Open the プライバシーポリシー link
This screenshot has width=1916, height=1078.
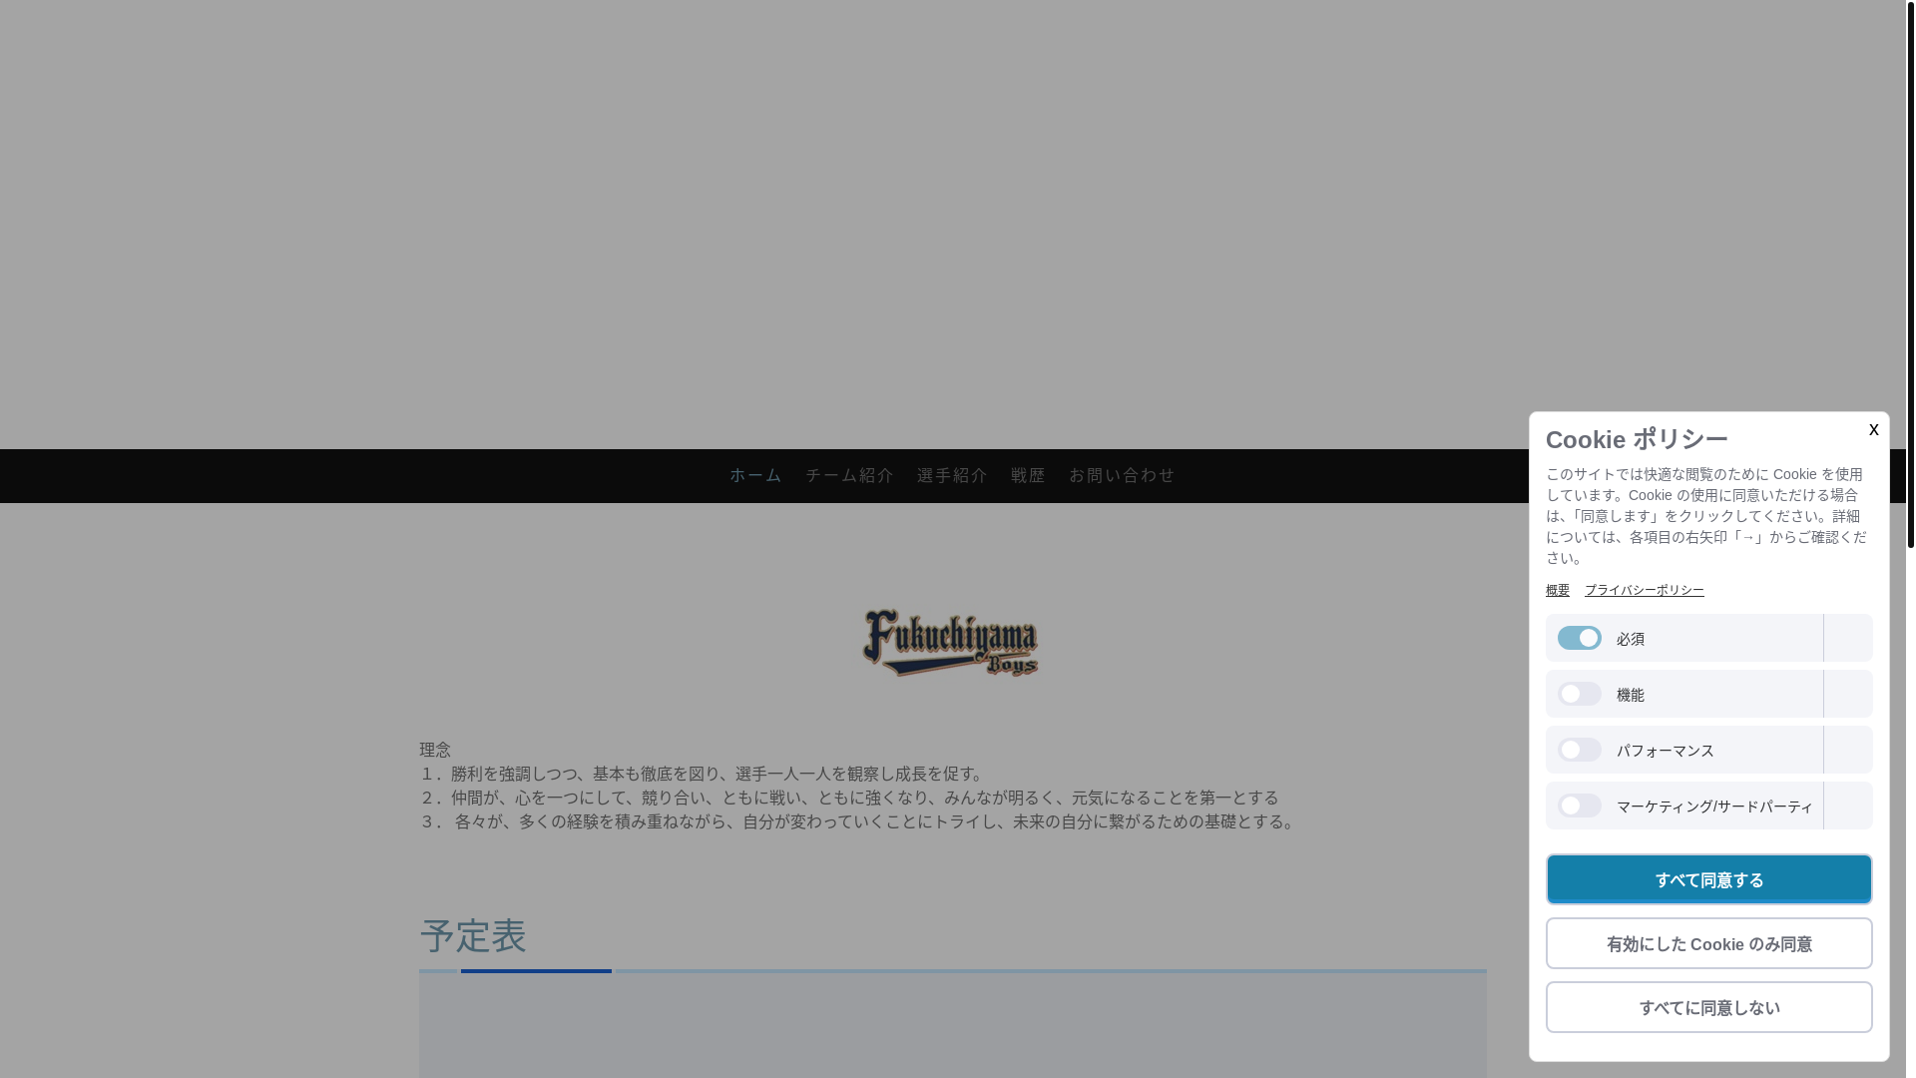pos(1645,590)
